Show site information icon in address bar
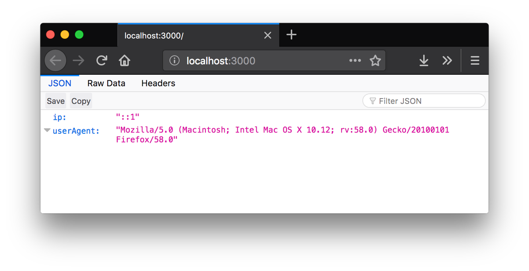The image size is (529, 271). 175,61
